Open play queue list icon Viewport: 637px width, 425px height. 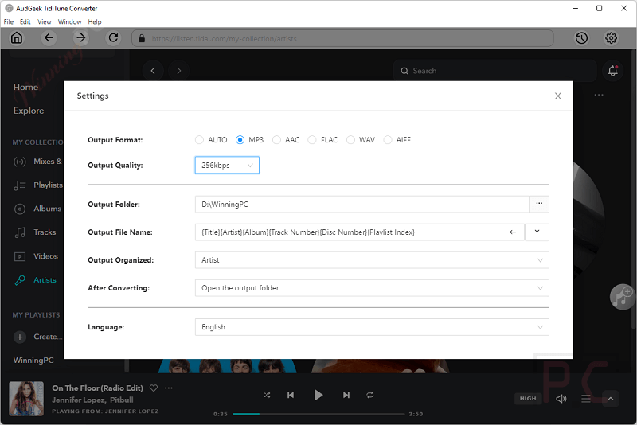586,399
